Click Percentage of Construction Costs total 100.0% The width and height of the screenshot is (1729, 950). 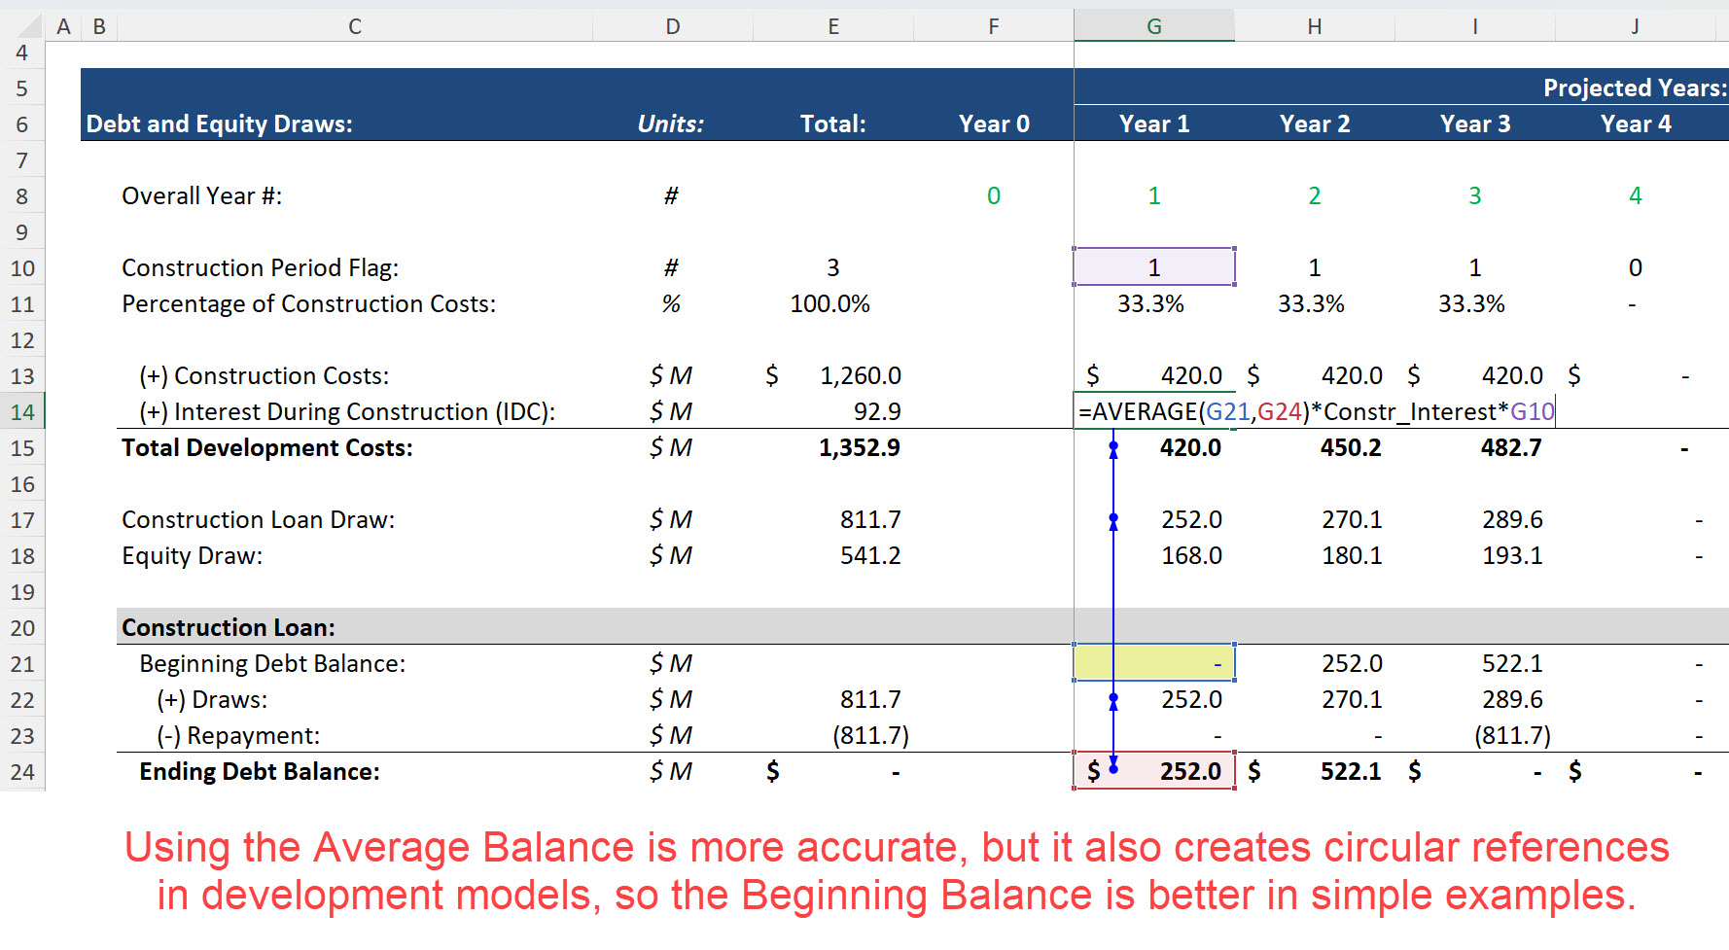(x=829, y=303)
